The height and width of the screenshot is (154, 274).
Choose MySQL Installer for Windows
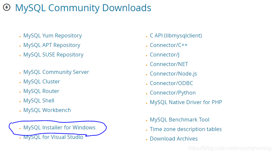(59, 128)
